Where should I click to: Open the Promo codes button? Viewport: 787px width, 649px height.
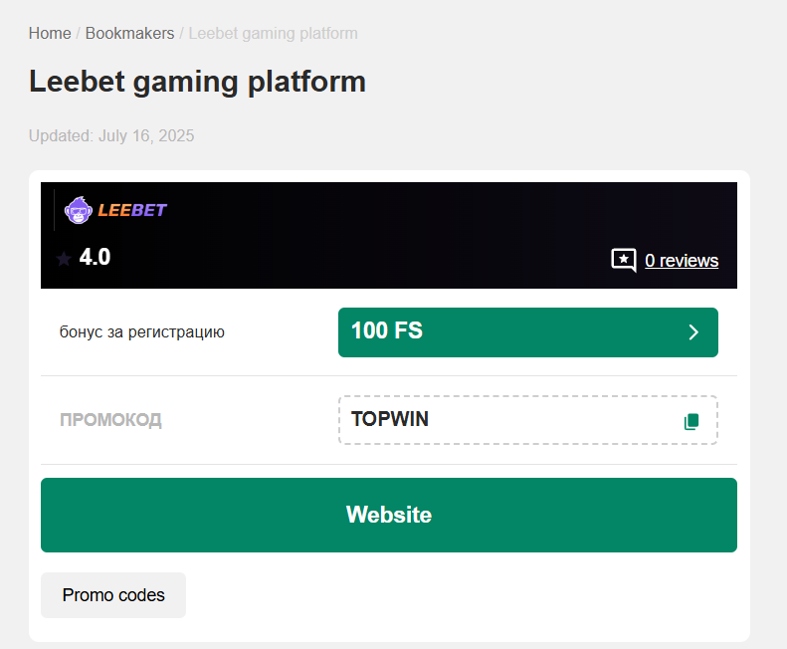point(113,595)
